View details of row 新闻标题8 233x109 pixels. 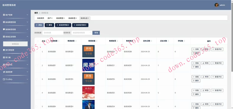point(196,49)
